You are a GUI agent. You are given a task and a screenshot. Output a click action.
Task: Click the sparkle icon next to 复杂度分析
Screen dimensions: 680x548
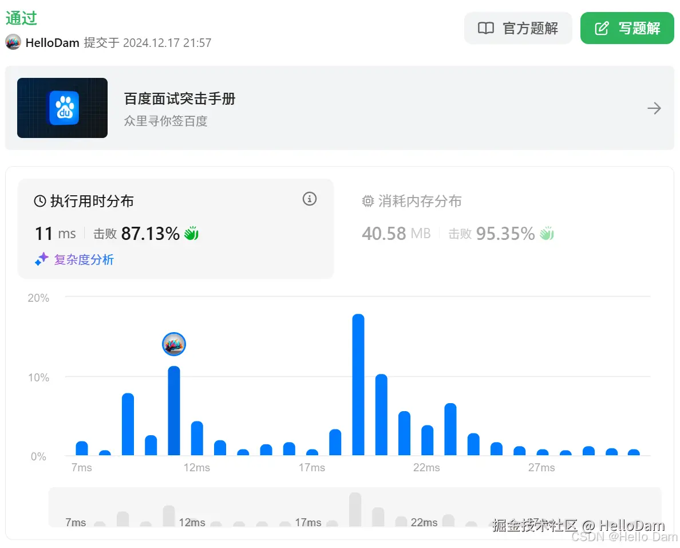point(42,259)
